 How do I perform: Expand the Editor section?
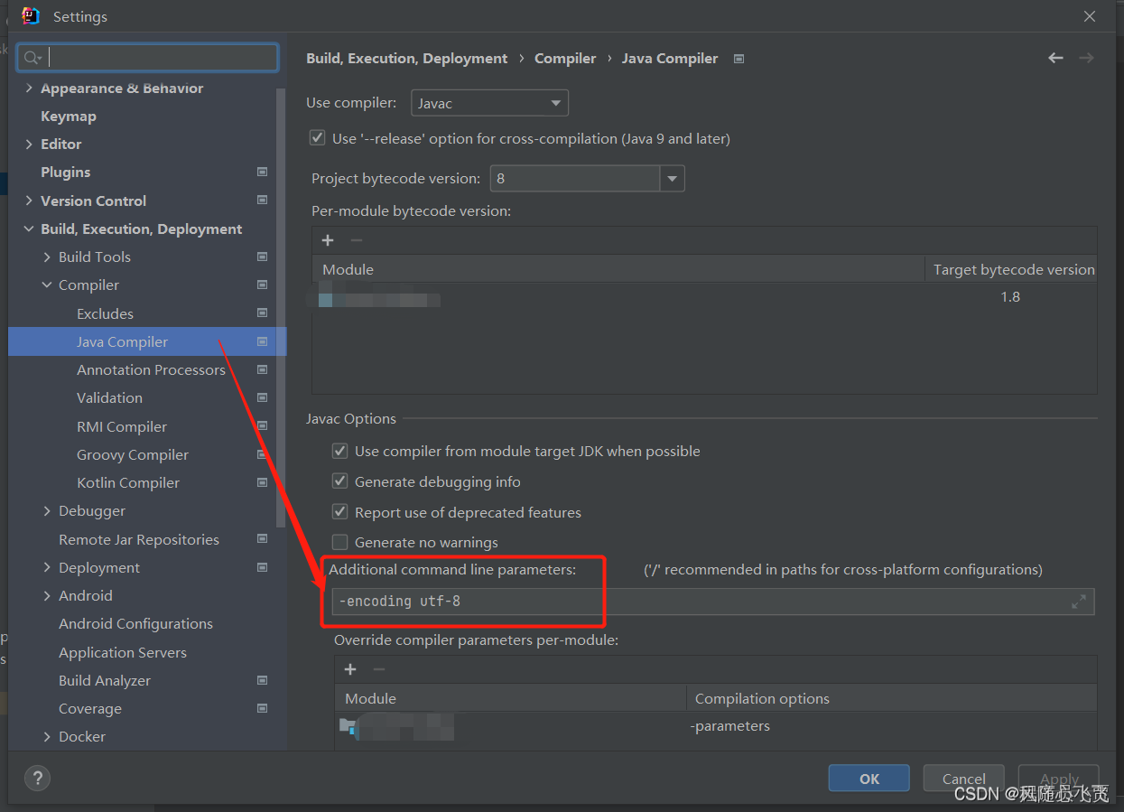(29, 144)
